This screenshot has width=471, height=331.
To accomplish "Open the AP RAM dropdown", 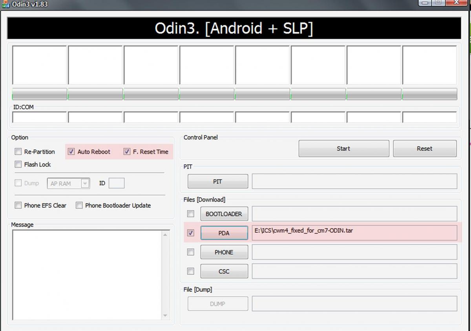I will [69, 183].
